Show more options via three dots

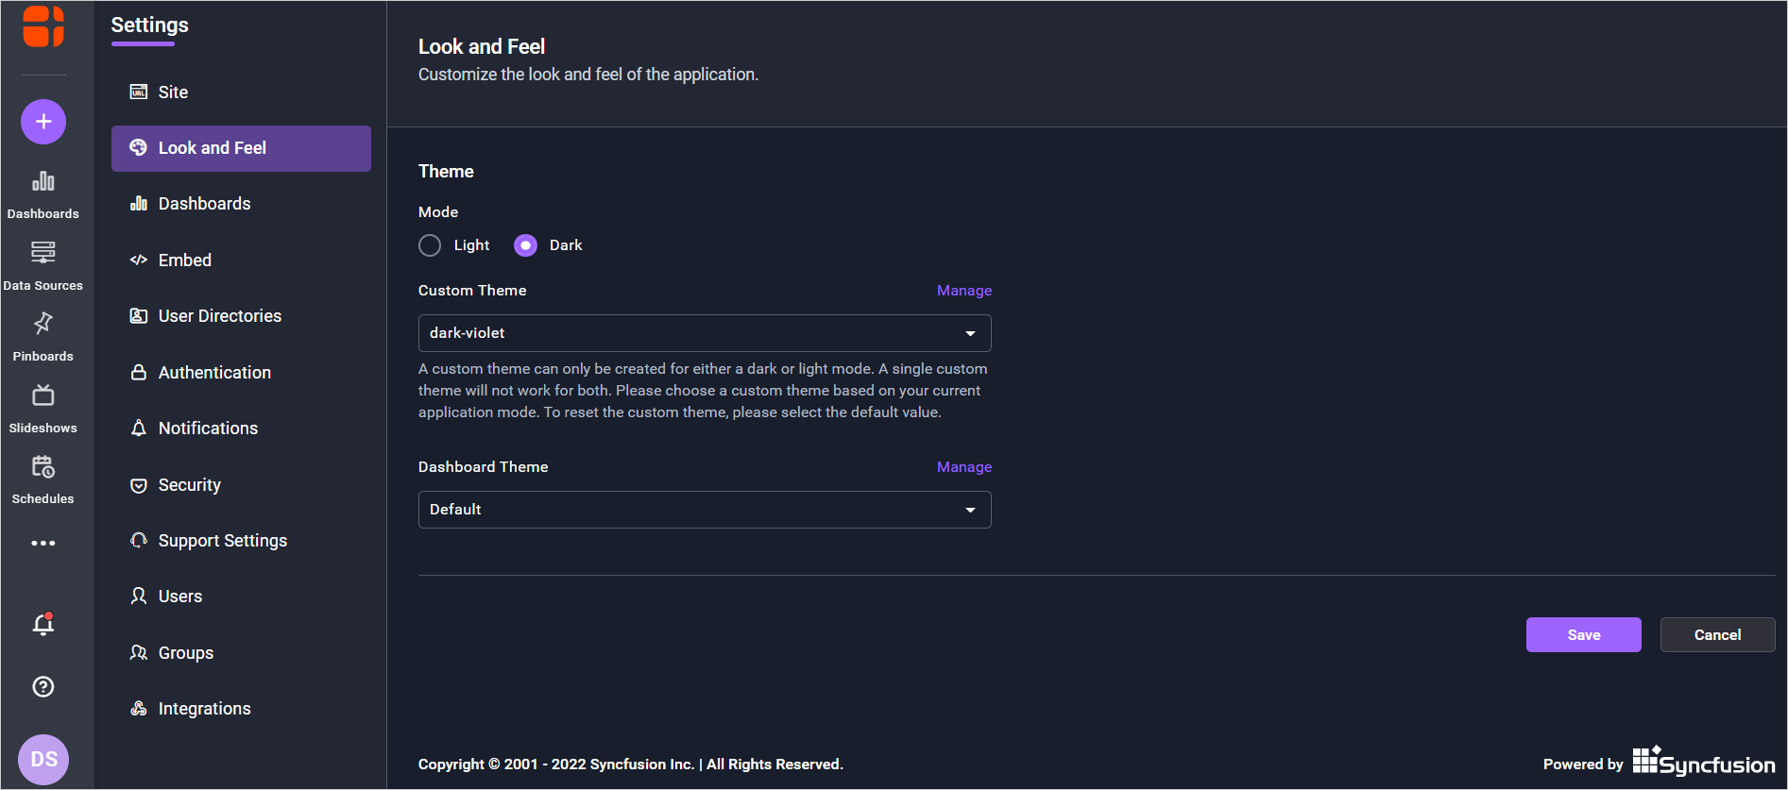tap(43, 543)
